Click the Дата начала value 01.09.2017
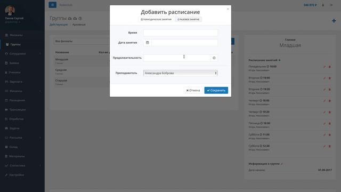This screenshot has height=192, width=341. (x=324, y=170)
